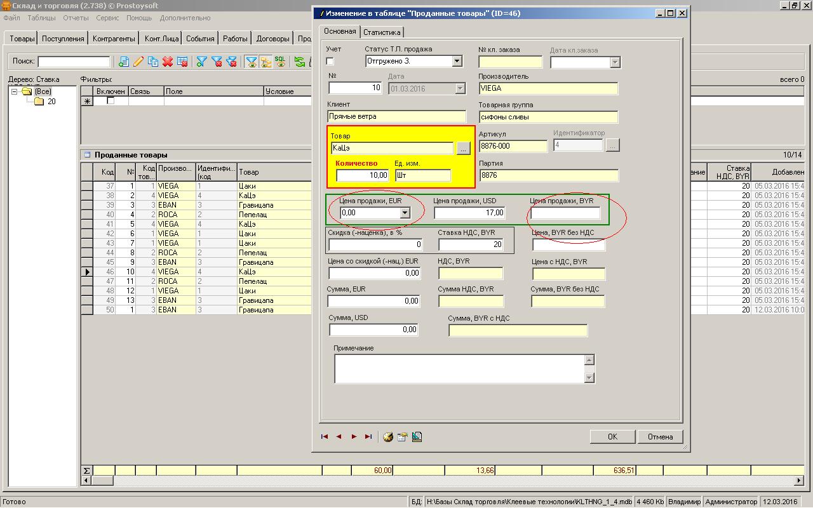
Task: Click the red X delete record icon
Action: (x=168, y=62)
